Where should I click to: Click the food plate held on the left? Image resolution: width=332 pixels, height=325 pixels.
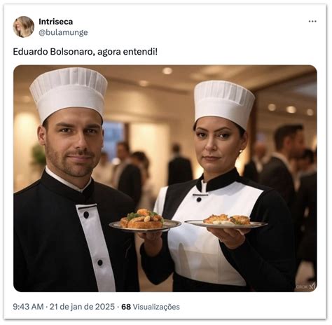coord(145,223)
